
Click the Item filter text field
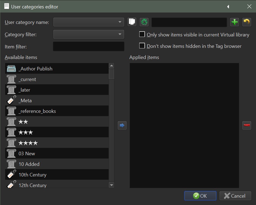pos(89,46)
